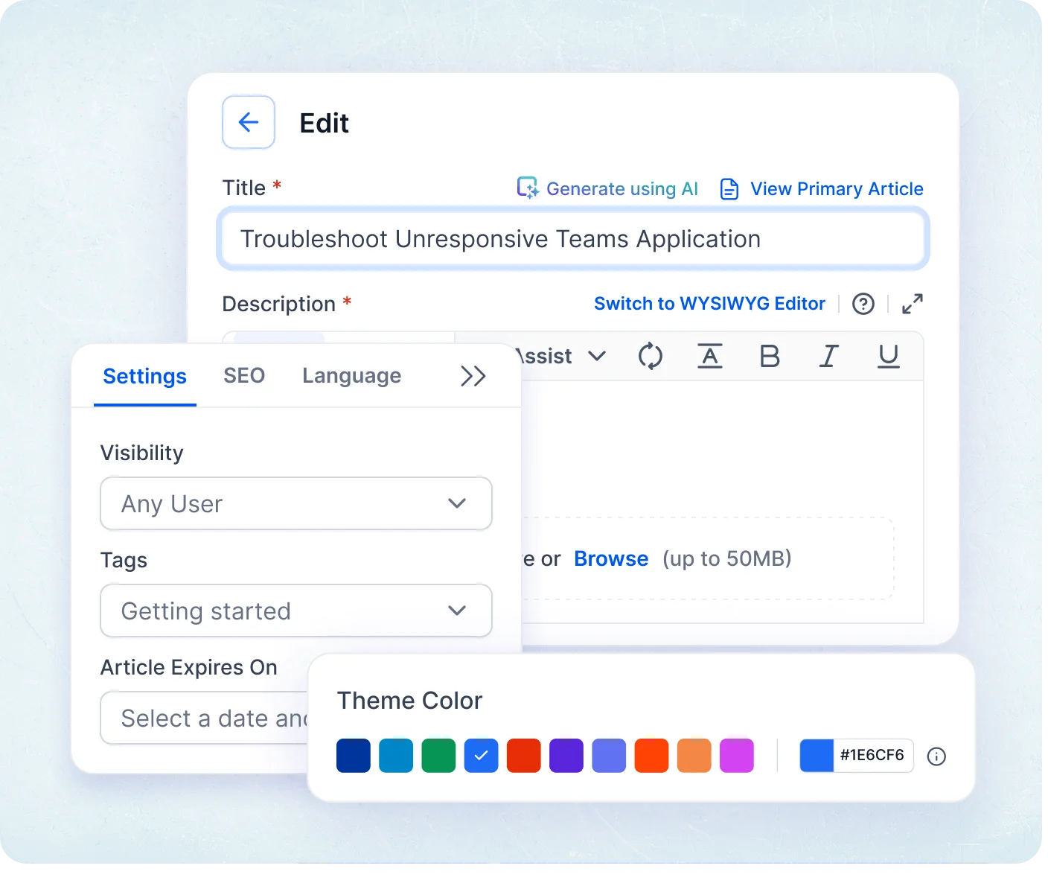Click Generate using AI

click(622, 188)
